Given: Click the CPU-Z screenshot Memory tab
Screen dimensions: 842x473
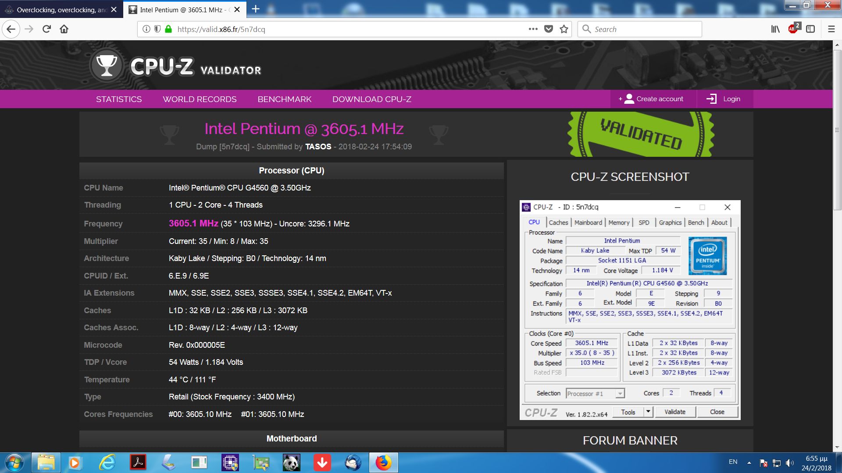Looking at the screenshot, I should (x=619, y=222).
